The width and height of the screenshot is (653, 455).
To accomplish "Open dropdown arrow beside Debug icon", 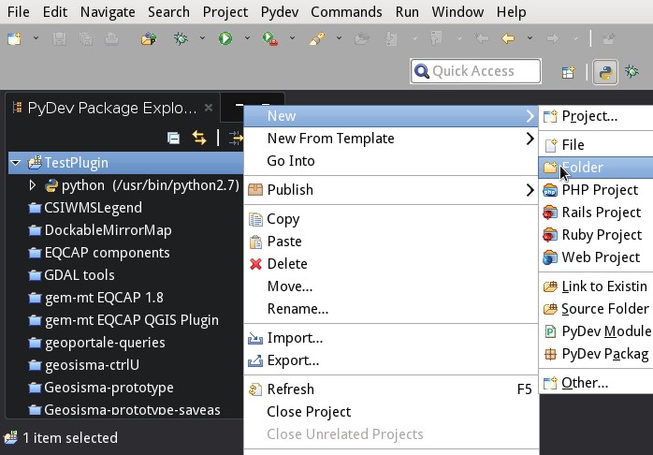I will [202, 38].
